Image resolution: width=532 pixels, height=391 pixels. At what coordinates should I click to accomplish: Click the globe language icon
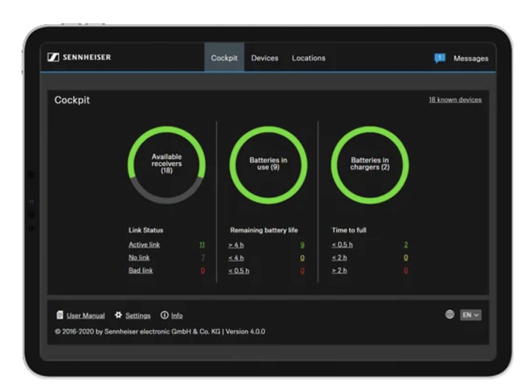[449, 314]
